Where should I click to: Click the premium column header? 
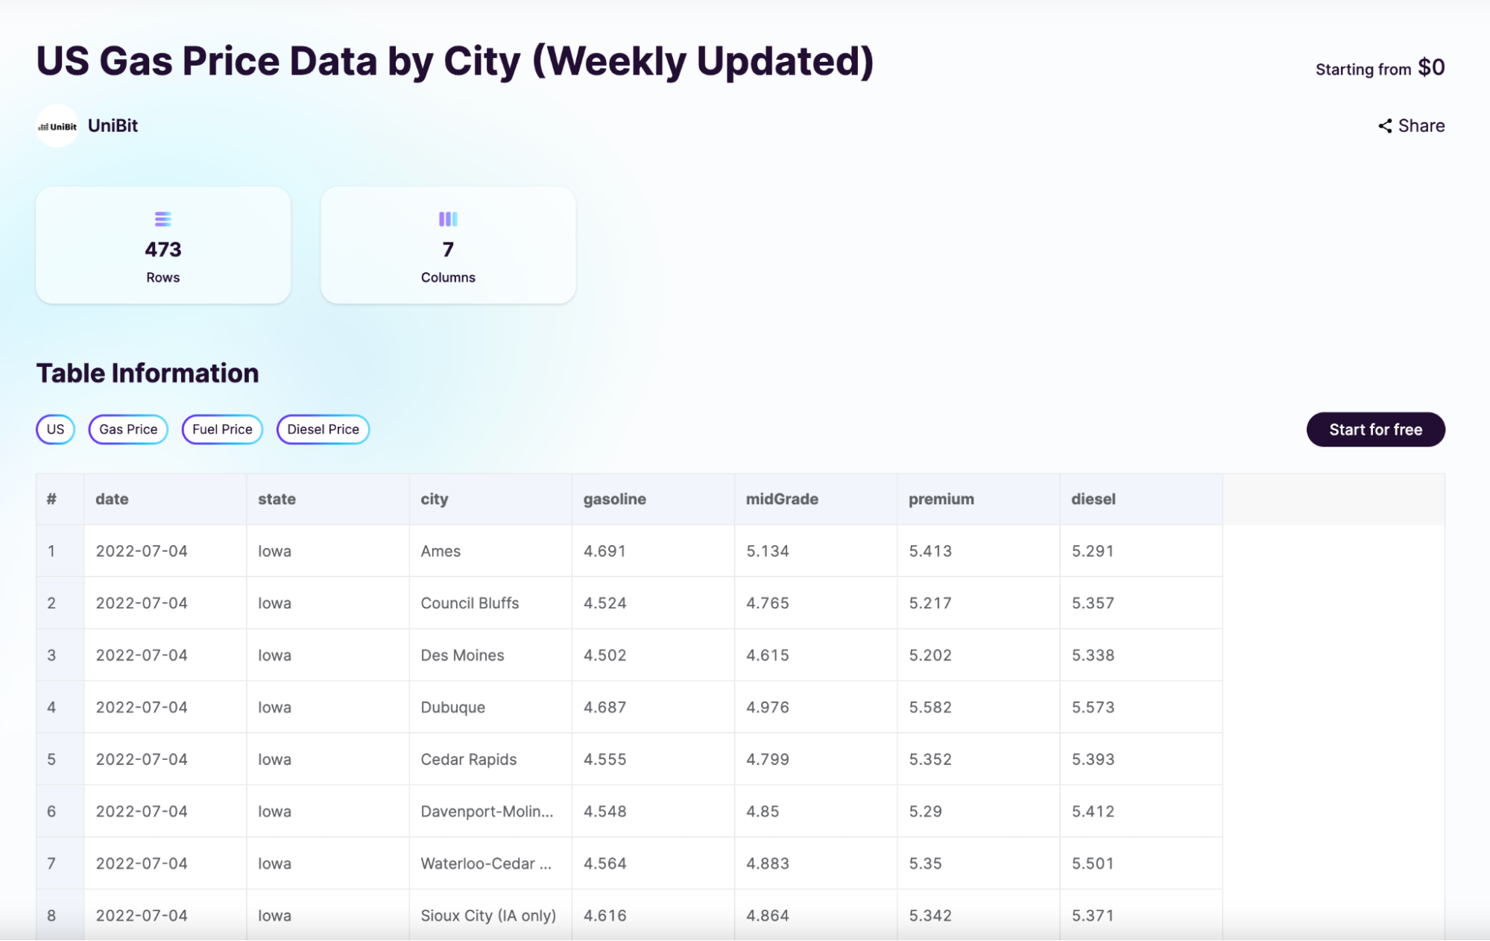[x=941, y=499]
